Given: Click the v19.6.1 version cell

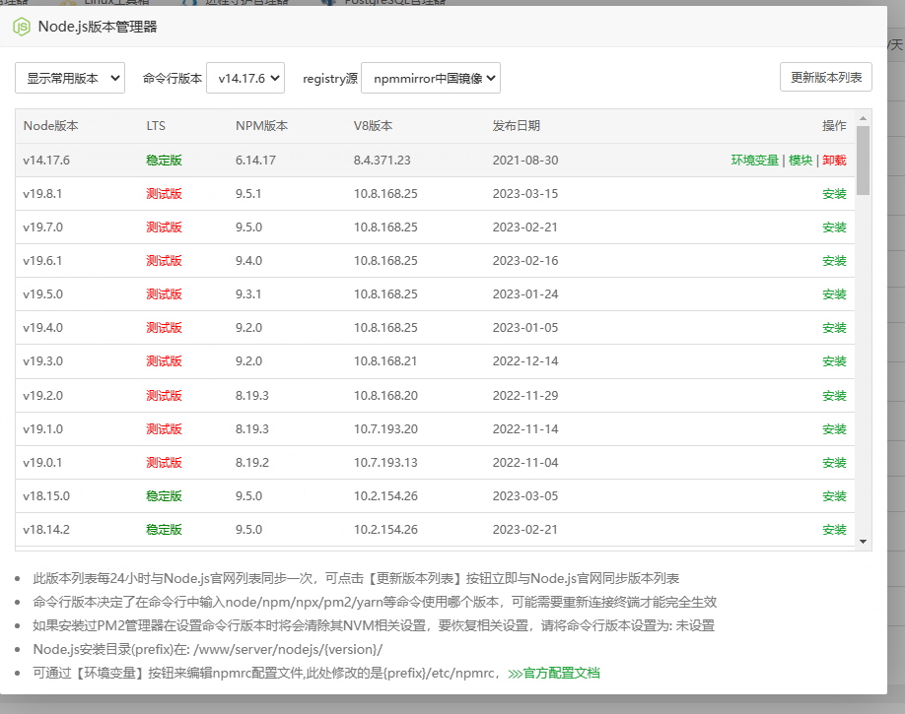Looking at the screenshot, I should [42, 261].
